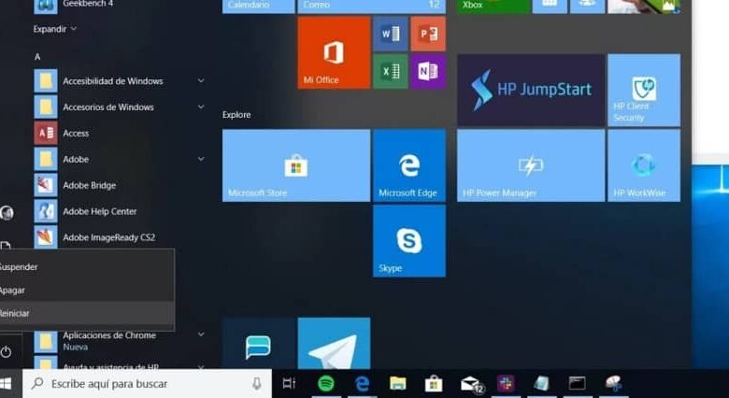
Task: Click the 'Escribe aquí para buscar' search box
Action: click(147, 384)
